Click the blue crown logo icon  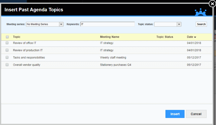click(201, 12)
